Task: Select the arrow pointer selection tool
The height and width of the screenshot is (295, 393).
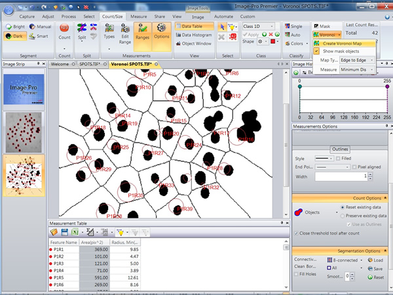Action: point(222,27)
